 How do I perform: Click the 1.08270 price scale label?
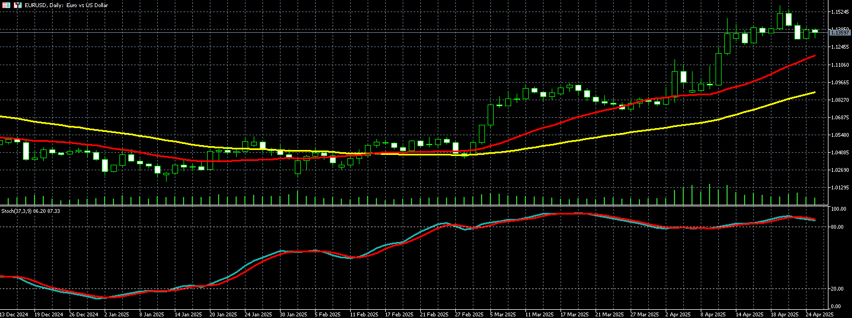click(x=839, y=100)
